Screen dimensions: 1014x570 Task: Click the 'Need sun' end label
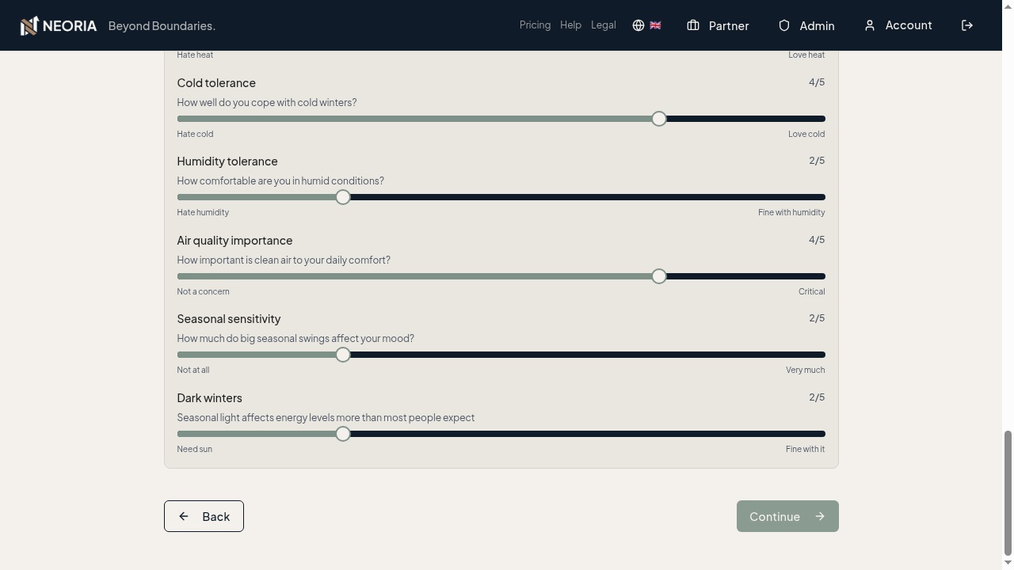click(195, 449)
